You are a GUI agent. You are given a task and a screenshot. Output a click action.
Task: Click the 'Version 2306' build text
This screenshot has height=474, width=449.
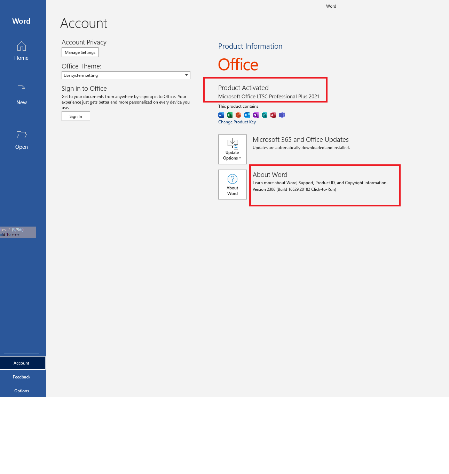tap(294, 189)
